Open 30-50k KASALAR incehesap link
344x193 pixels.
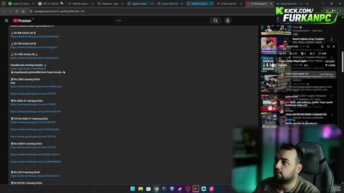35,36
